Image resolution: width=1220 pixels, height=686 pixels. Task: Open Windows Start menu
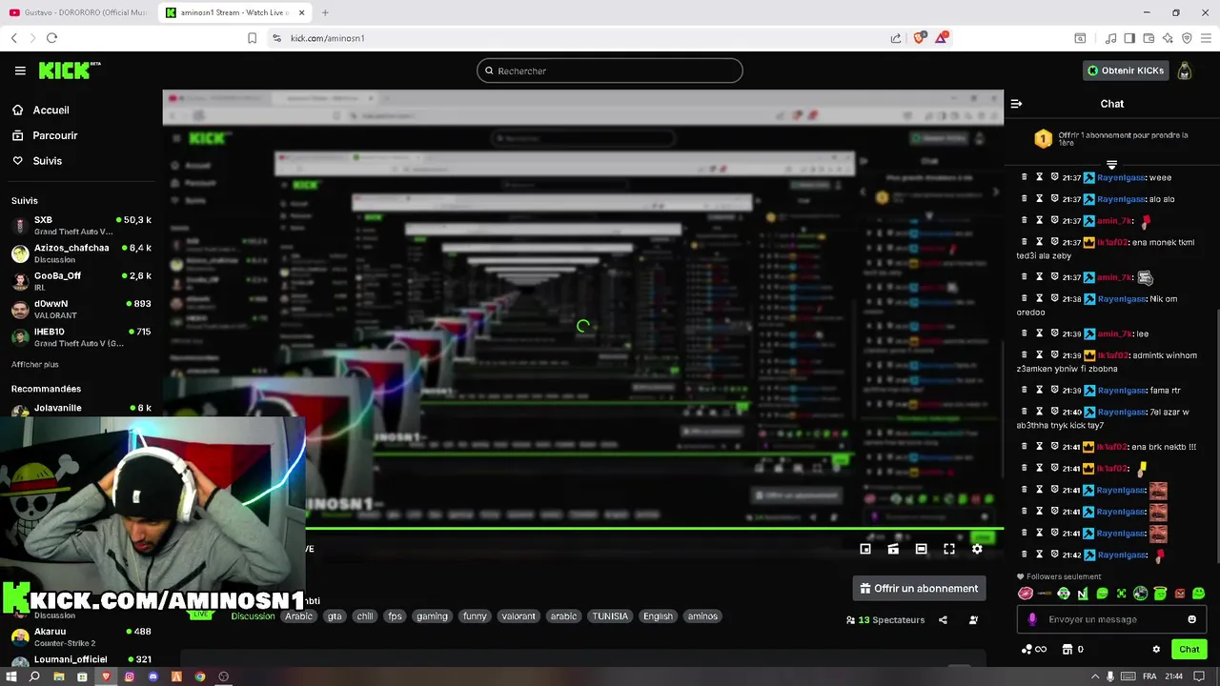[x=11, y=676]
